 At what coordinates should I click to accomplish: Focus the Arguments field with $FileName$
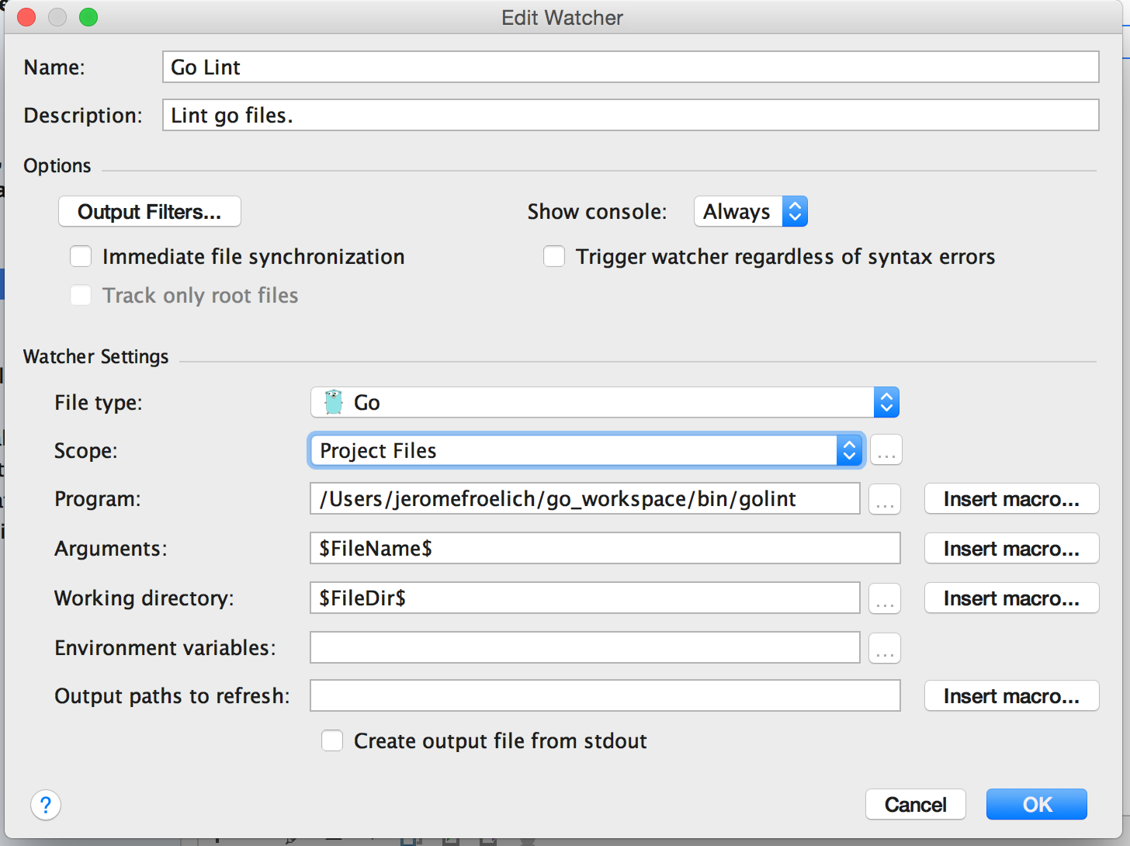605,549
